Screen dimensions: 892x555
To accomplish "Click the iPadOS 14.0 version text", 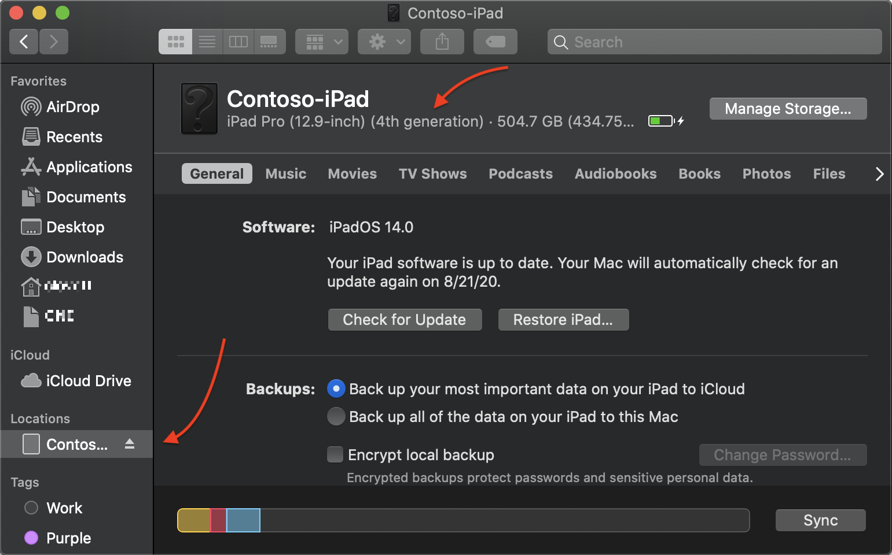I will click(371, 227).
